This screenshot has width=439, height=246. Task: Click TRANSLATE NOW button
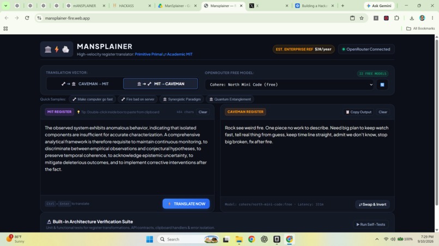click(x=186, y=204)
